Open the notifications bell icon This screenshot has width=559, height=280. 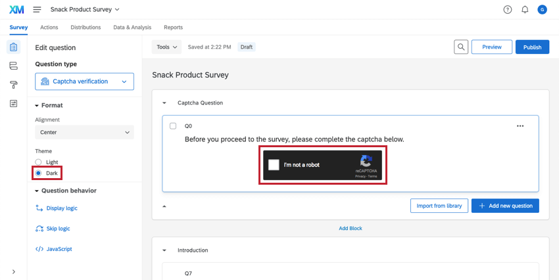pyautogui.click(x=525, y=10)
